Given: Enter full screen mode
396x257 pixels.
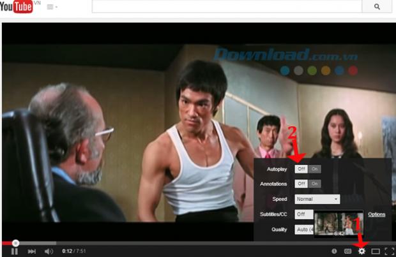Looking at the screenshot, I should pyautogui.click(x=389, y=251).
